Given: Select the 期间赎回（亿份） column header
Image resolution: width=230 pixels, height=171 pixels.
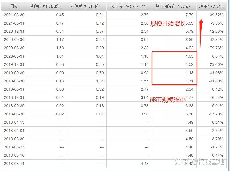Looking at the screenshot, I should pos(87,6).
